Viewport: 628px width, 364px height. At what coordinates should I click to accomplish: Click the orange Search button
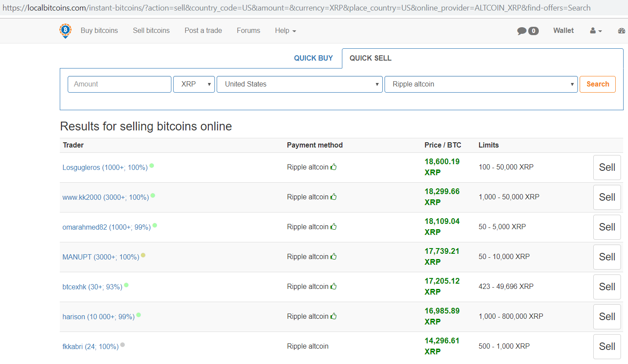(x=598, y=84)
